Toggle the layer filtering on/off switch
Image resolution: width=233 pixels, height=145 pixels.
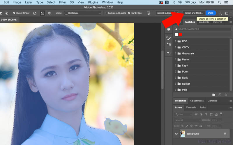click(221, 114)
